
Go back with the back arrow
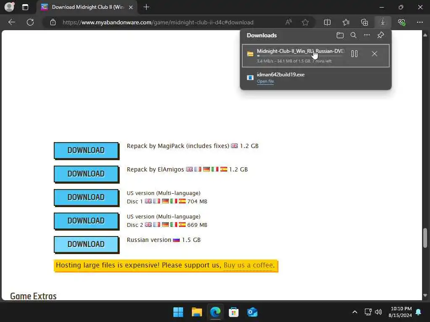coord(11,22)
